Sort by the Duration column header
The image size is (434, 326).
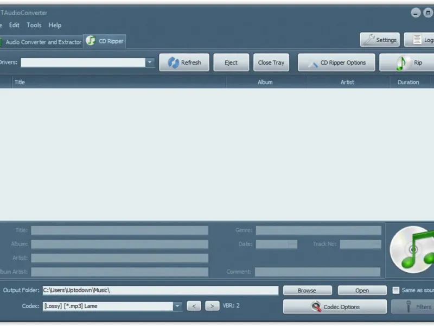click(410, 82)
